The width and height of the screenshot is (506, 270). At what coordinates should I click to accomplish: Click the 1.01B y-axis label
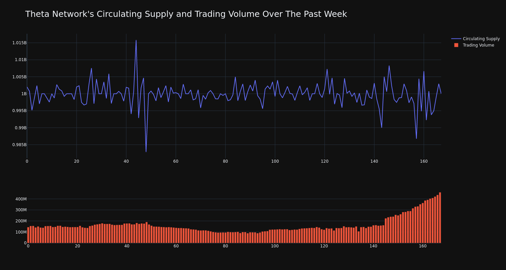[21, 60]
